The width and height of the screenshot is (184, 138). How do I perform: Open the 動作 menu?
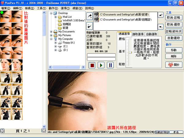coord(53,8)
